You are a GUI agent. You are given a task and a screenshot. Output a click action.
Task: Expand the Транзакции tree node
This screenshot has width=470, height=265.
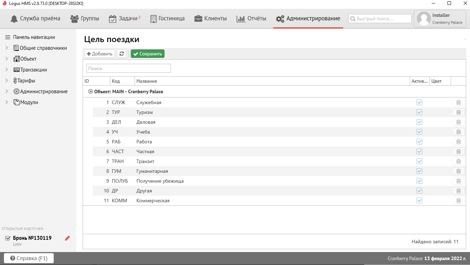coord(7,70)
